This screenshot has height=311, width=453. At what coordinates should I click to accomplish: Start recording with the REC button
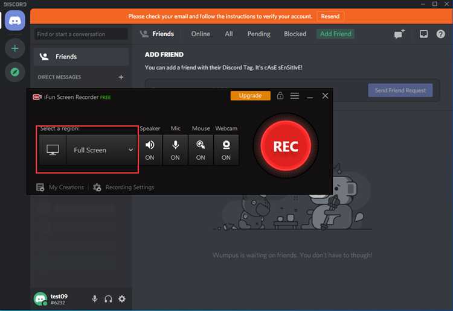click(286, 146)
